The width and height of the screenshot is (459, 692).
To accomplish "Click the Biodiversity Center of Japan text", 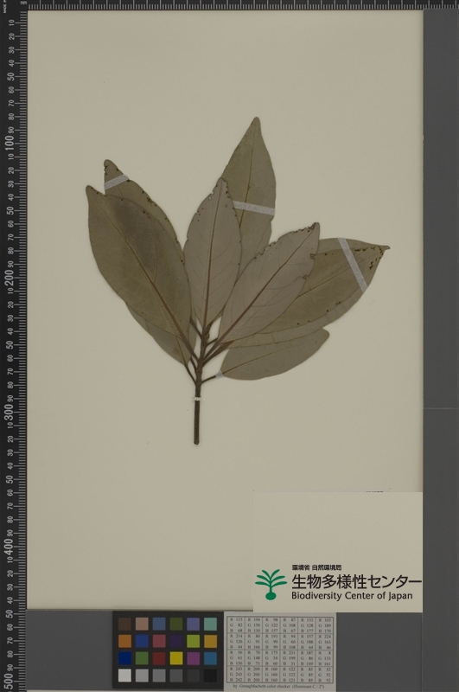I will point(352,596).
